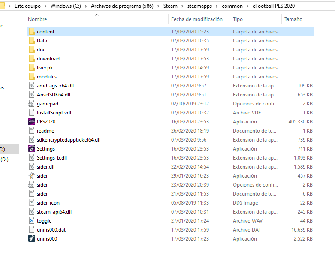This screenshot has width=335, height=253.
Task: Go to Este equipo in the address bar
Action: [x=27, y=6]
